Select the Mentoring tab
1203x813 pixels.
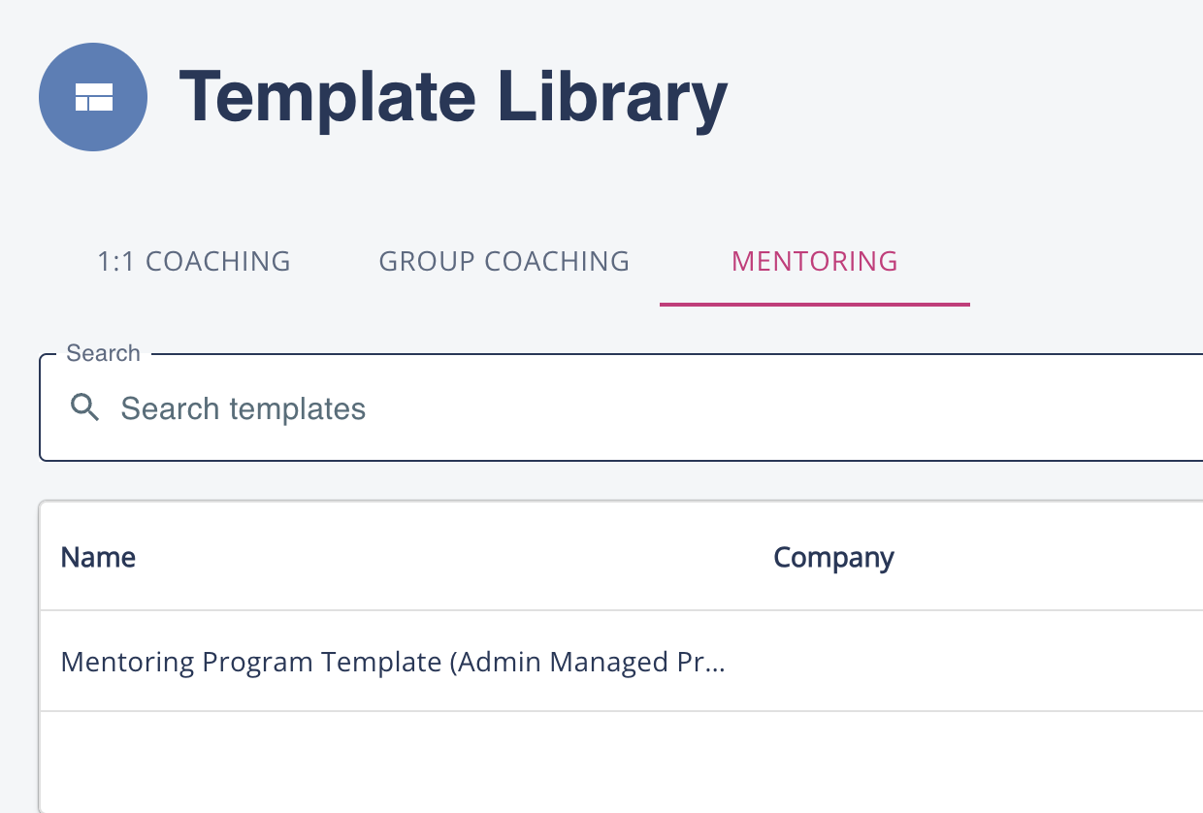coord(814,261)
